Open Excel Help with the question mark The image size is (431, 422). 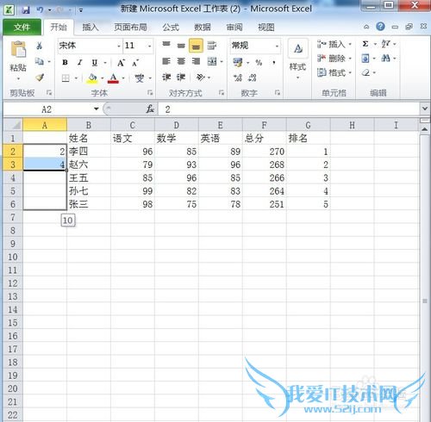380,27
